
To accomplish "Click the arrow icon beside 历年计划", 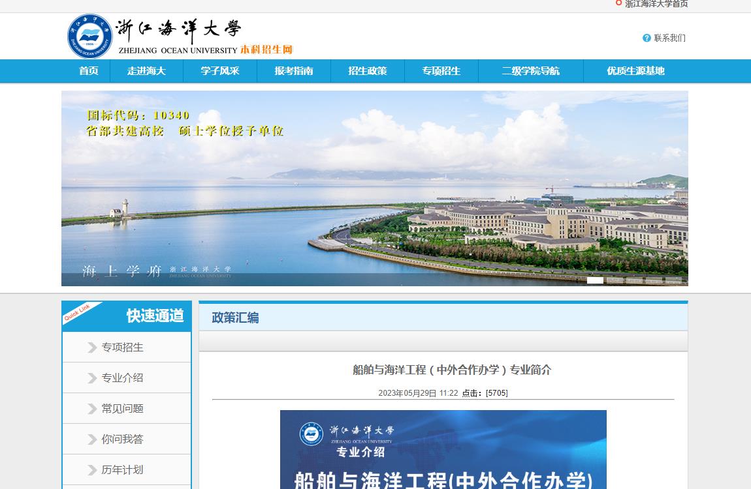I will (93, 470).
